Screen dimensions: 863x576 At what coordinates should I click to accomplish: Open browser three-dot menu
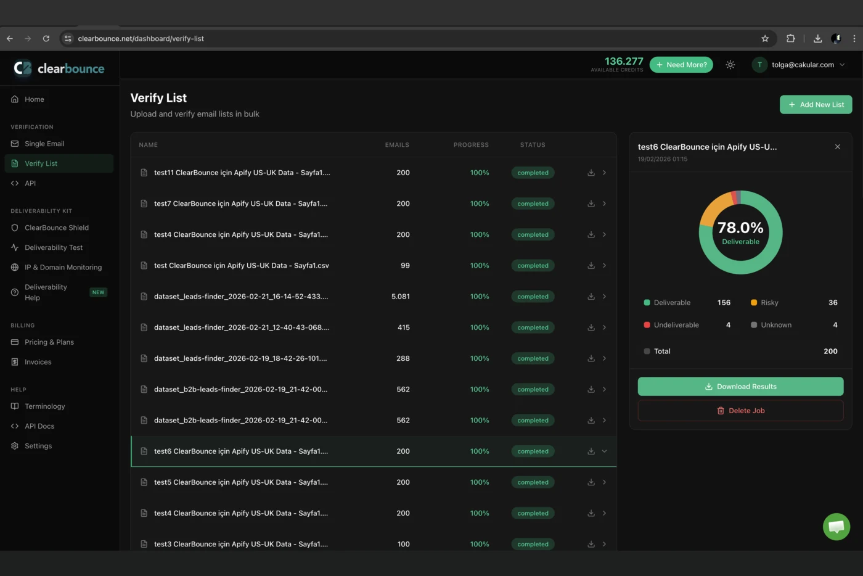[854, 38]
